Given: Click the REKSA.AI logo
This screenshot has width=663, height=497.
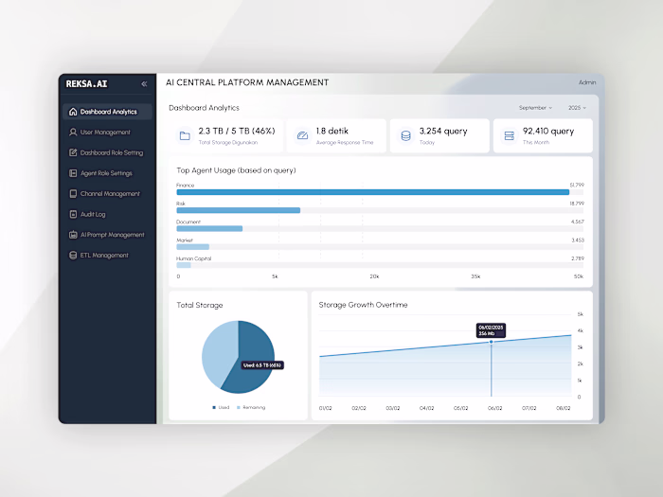Looking at the screenshot, I should (x=87, y=83).
